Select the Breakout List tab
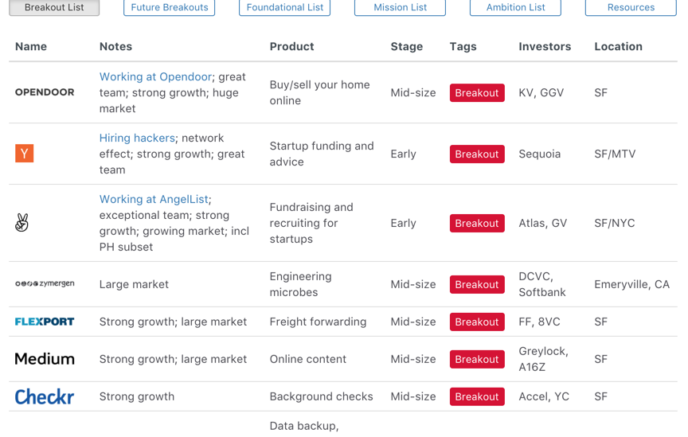Viewport: 688px width, 437px height. (54, 8)
